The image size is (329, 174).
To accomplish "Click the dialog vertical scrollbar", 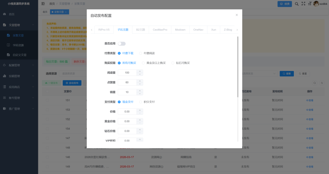I will click(238, 67).
